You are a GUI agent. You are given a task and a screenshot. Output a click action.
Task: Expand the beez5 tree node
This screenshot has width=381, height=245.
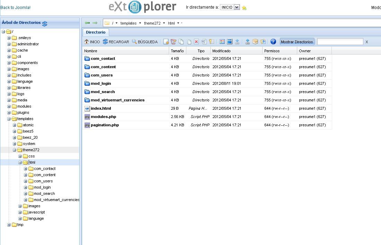[14, 131]
